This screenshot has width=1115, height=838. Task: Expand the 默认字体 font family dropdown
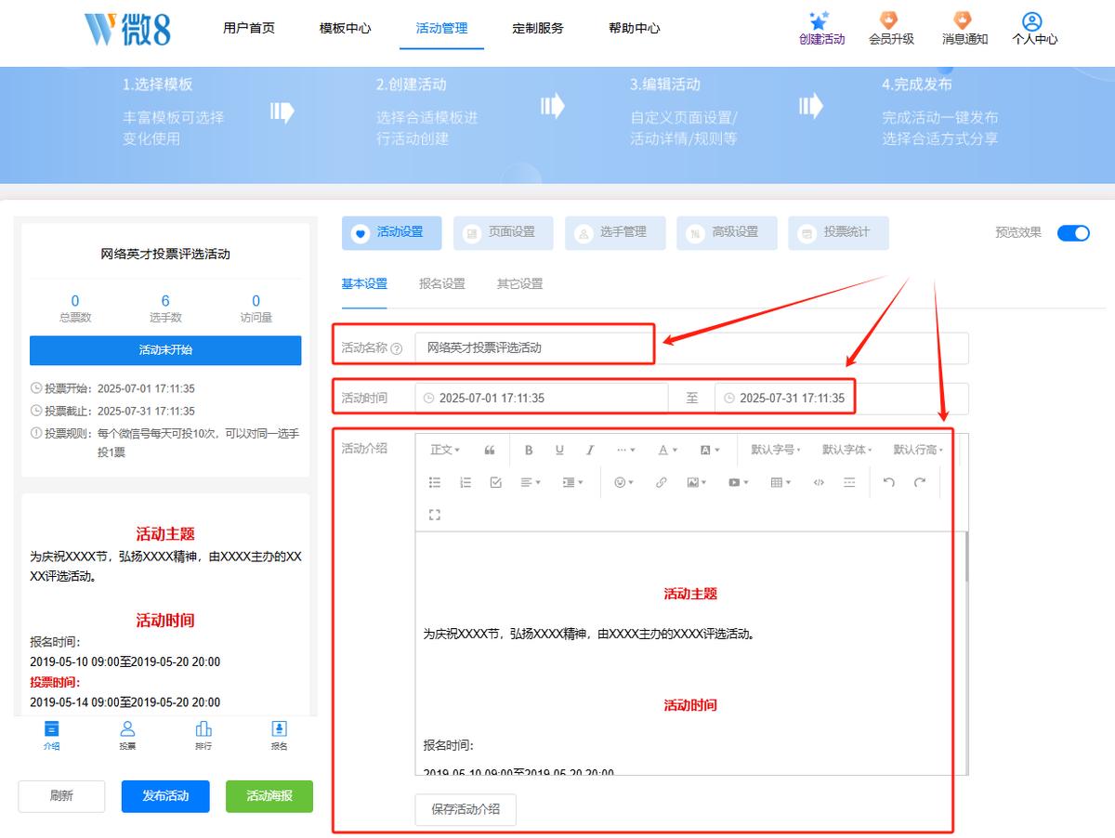847,450
